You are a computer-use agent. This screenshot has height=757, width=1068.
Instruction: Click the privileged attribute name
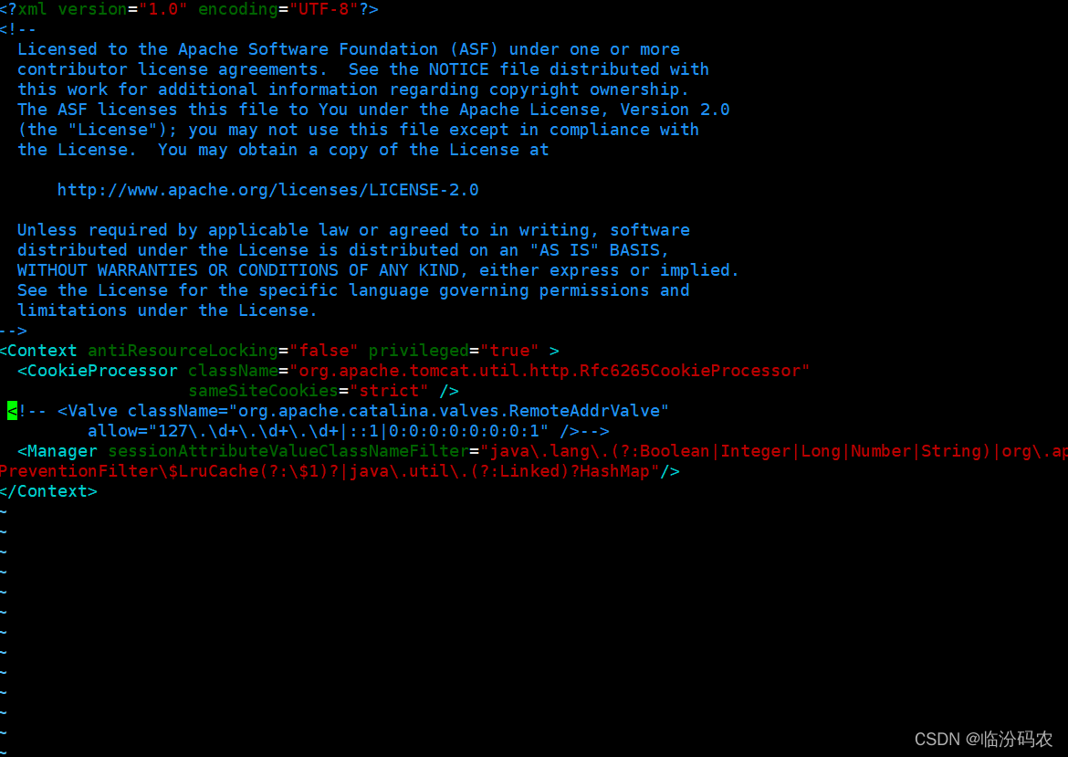pos(419,351)
